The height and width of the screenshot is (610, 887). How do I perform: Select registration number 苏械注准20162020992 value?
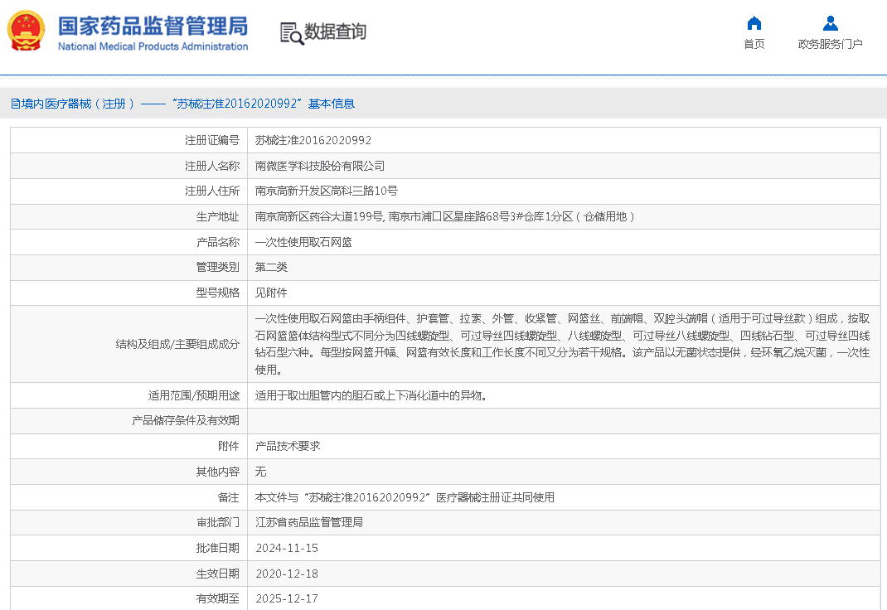tap(313, 140)
